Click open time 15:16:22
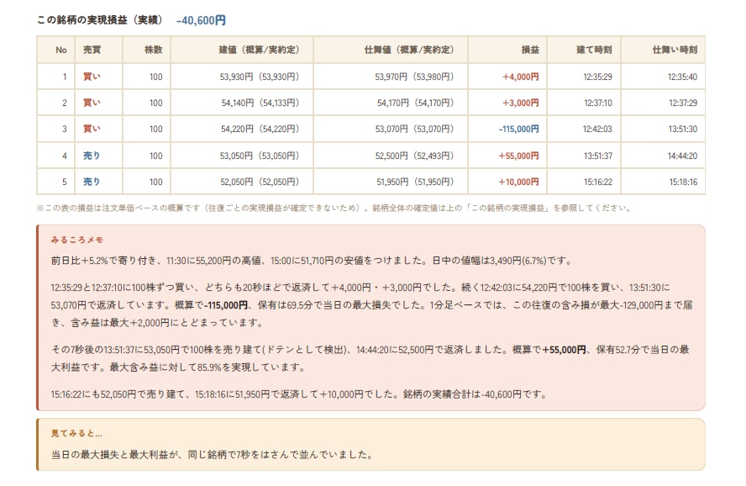The height and width of the screenshot is (486, 746). [597, 182]
